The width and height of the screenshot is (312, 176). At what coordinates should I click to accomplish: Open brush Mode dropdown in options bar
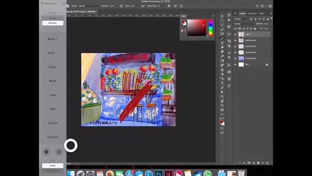[x=89, y=6]
